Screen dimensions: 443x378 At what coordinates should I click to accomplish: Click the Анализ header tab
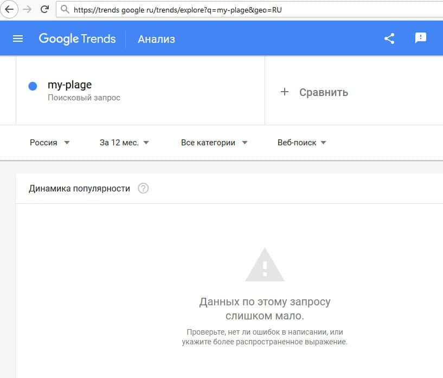coord(156,39)
